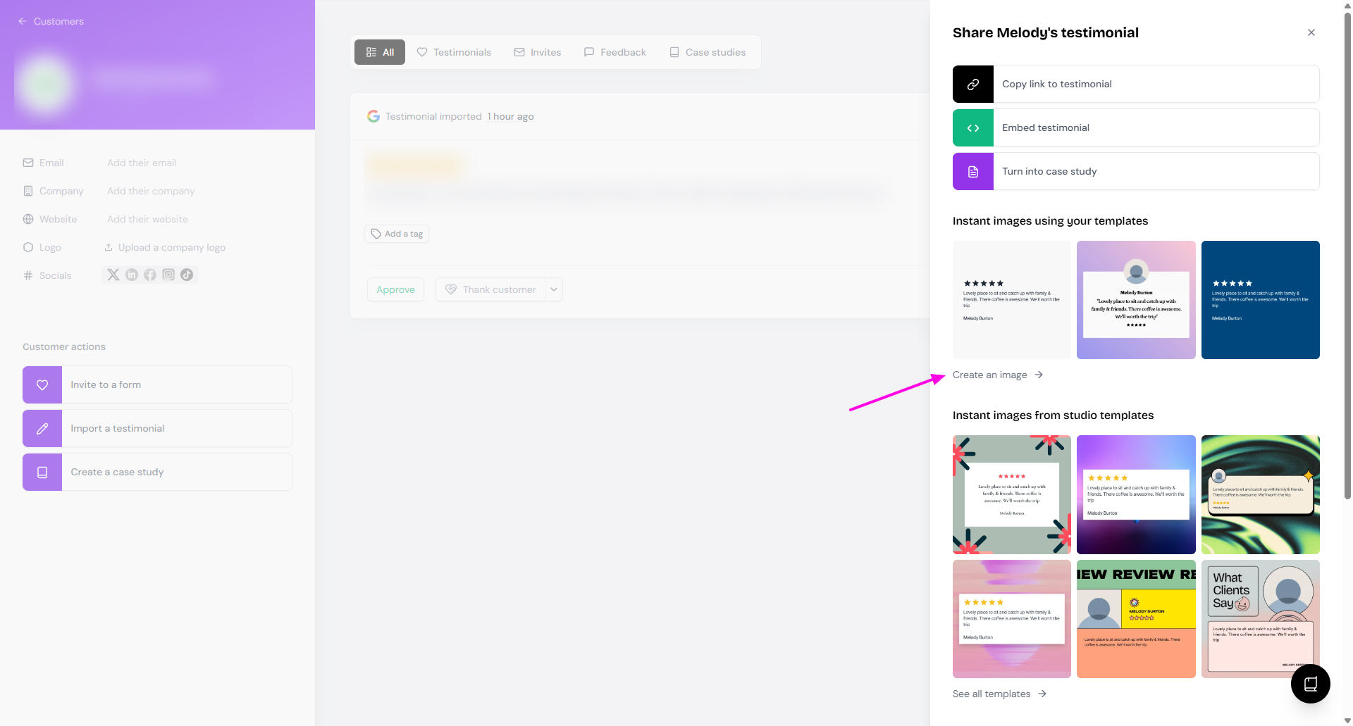Click Add their email field
Screen dimensions: 1353x726
point(142,163)
